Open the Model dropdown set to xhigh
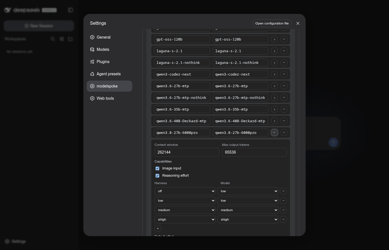 click(x=248, y=219)
